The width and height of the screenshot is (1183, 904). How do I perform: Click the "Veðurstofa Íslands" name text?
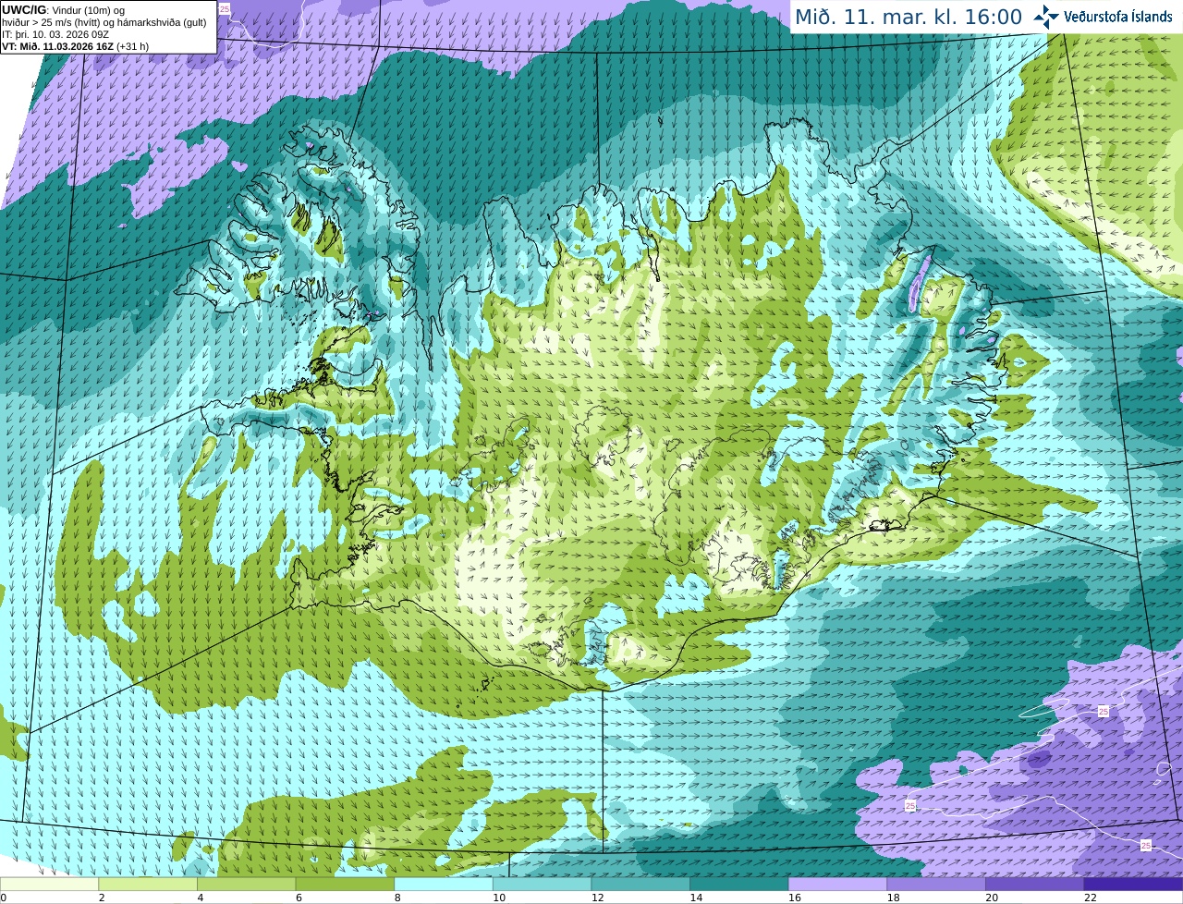click(x=1118, y=16)
